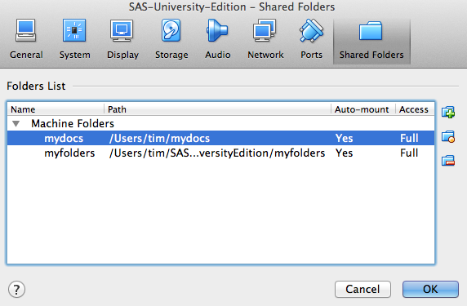Confirm settings with OK button
The height and width of the screenshot is (306, 467).
coord(430,289)
